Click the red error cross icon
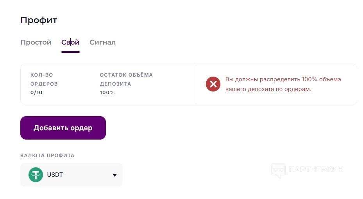This screenshot has height=199, width=363. 213,84
